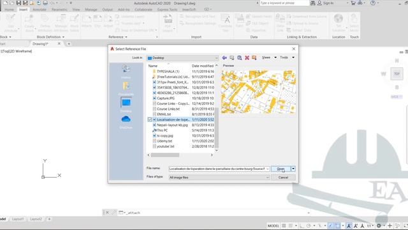Switch to the Home ribbon tab
Screen dimensions: 408x230
(9, 10)
